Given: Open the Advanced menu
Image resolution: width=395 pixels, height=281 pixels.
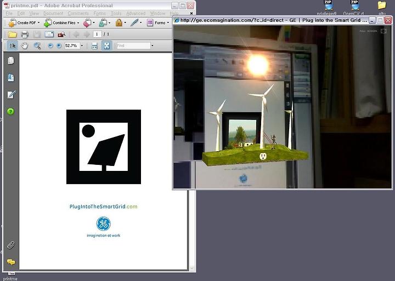Looking at the screenshot, I should (x=136, y=13).
